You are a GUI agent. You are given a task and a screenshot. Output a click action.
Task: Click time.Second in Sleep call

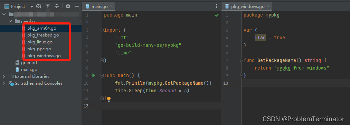point(161,91)
